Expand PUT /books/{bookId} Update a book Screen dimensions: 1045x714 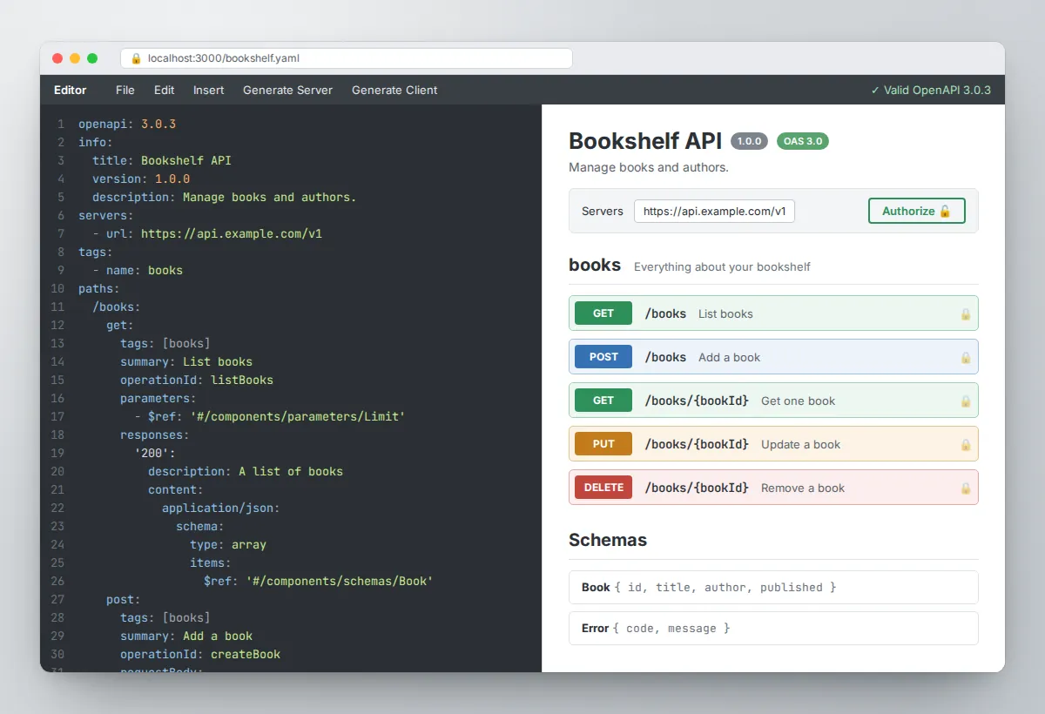click(x=773, y=444)
